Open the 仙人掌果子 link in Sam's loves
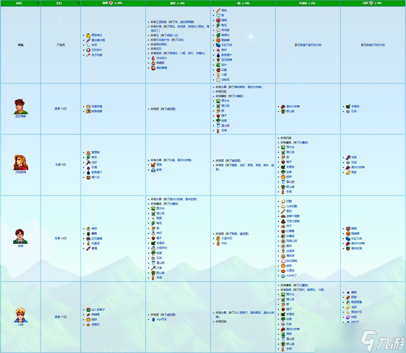The image size is (406, 353). pos(98,309)
